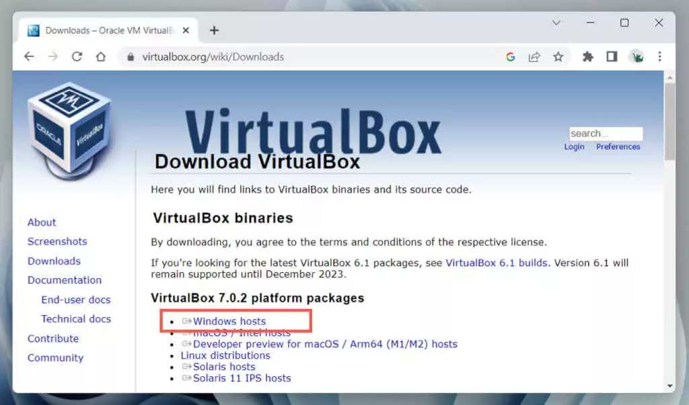Click the VirtualBox binaries heading

223,218
